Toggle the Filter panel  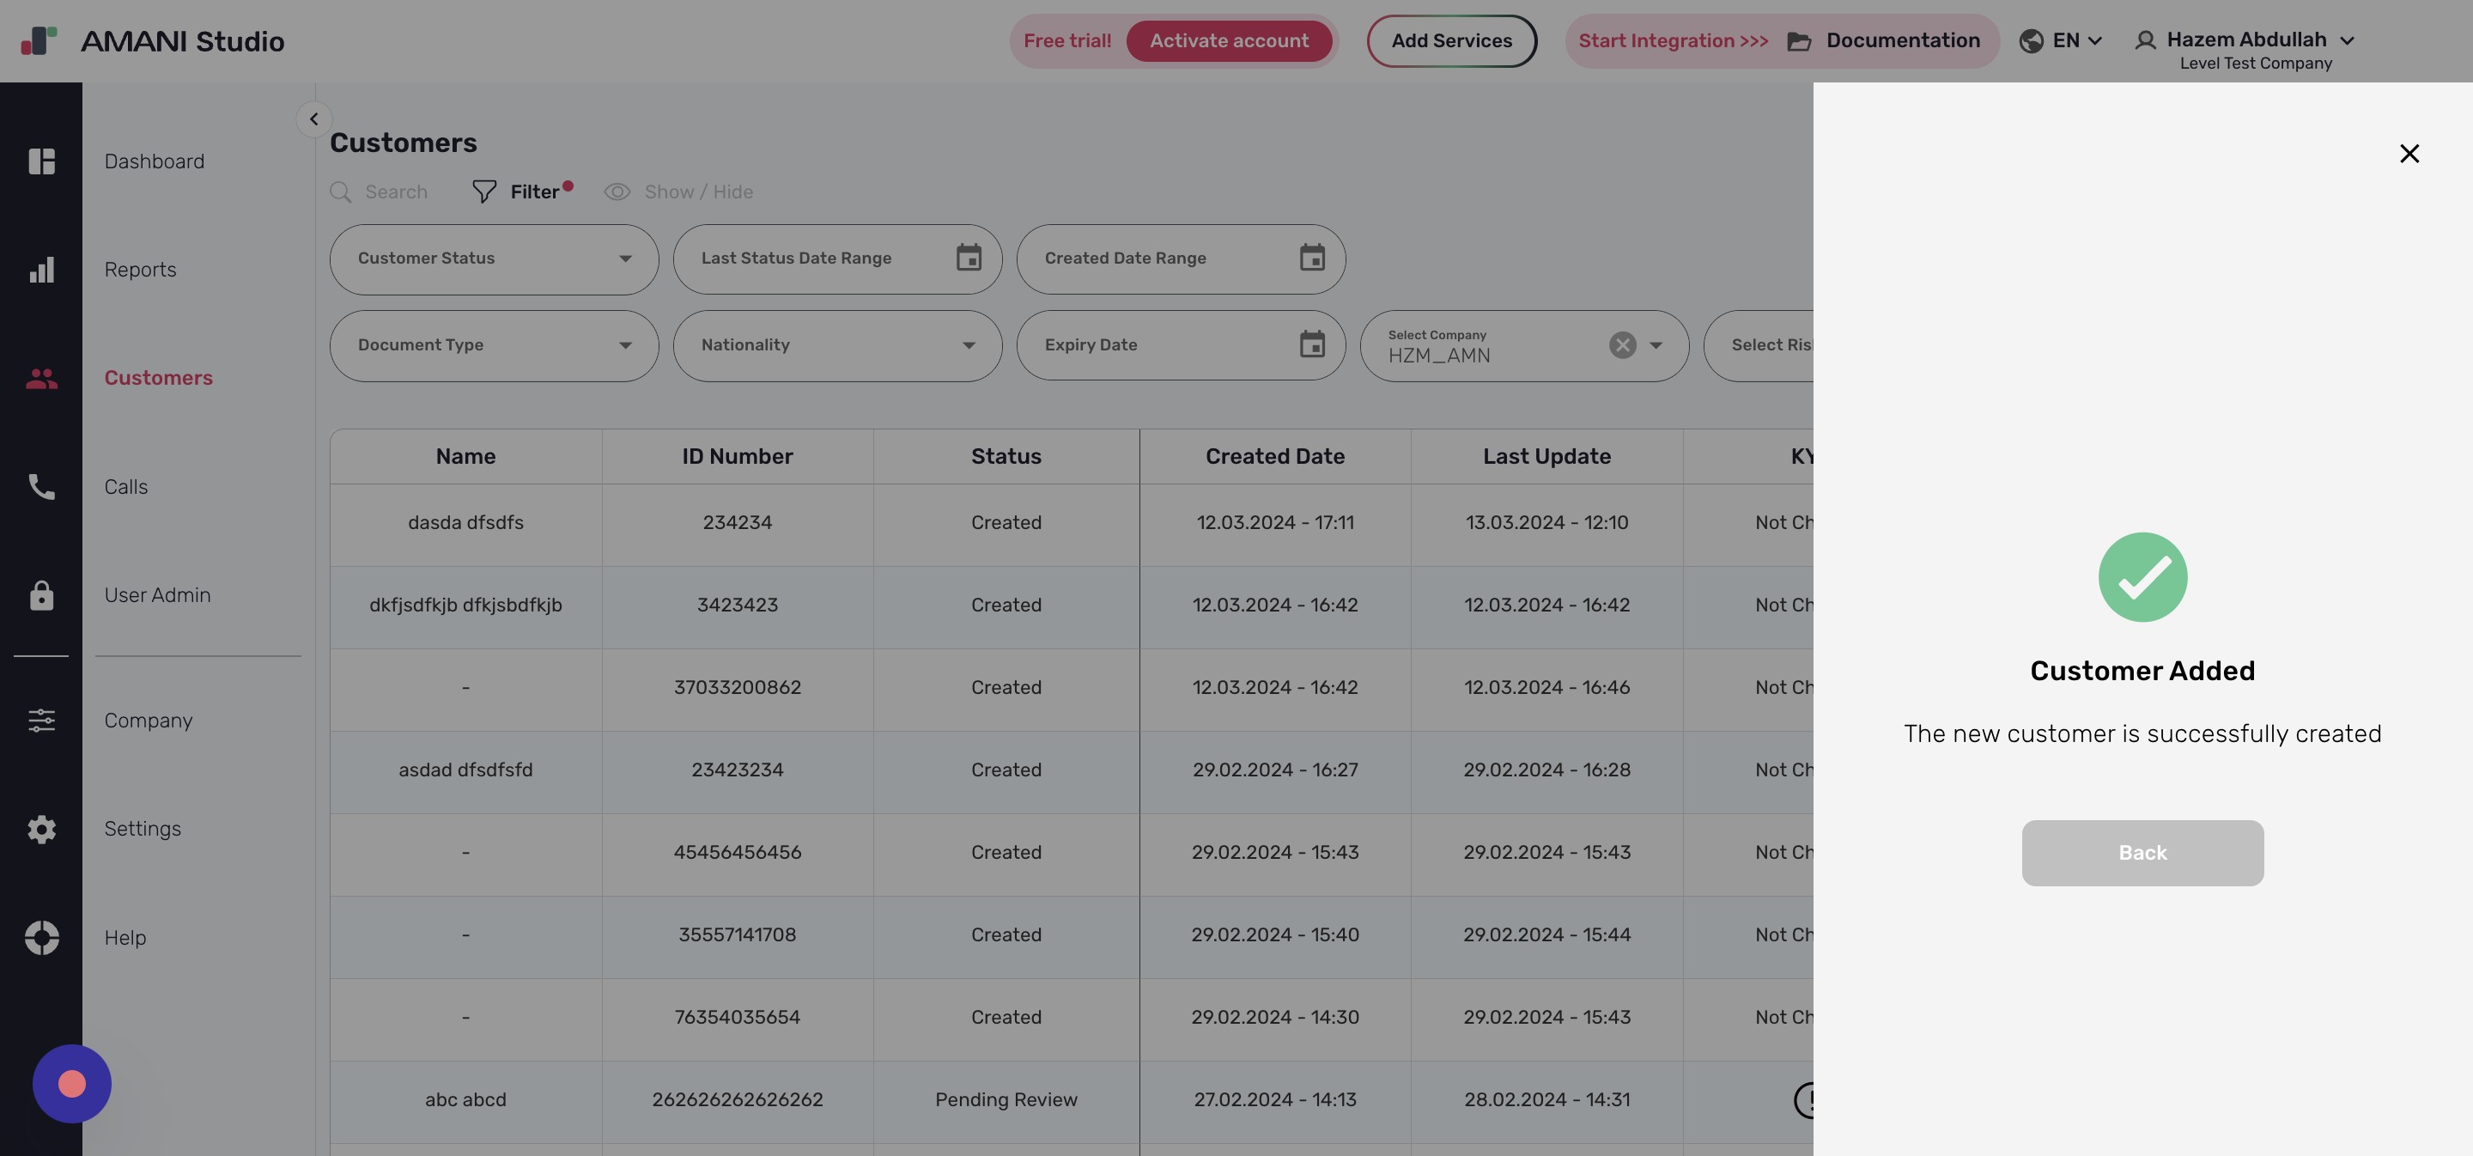pos(521,192)
